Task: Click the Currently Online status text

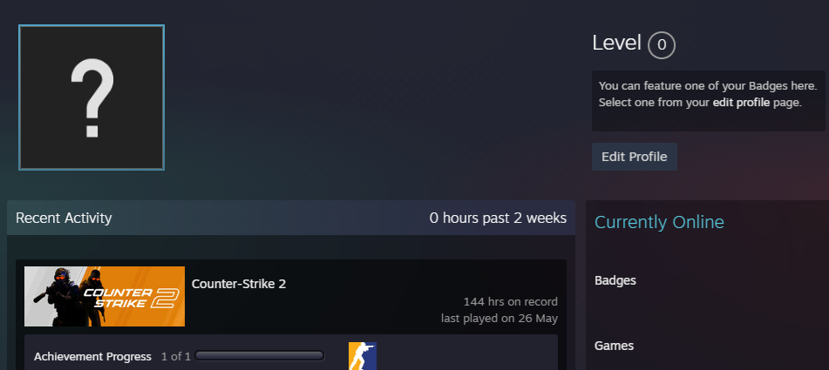Action: (659, 222)
